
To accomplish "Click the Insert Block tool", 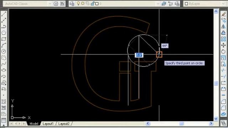I will (4, 83).
